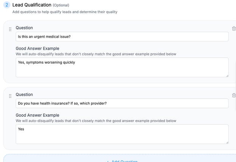The height and width of the screenshot is (162, 236).
Task: Click the resize grip of the symptoms answer box
Action: point(227,75)
